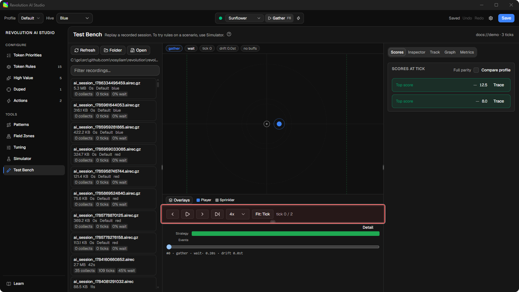
Task: Open the Simulator tool
Action: coord(34,159)
